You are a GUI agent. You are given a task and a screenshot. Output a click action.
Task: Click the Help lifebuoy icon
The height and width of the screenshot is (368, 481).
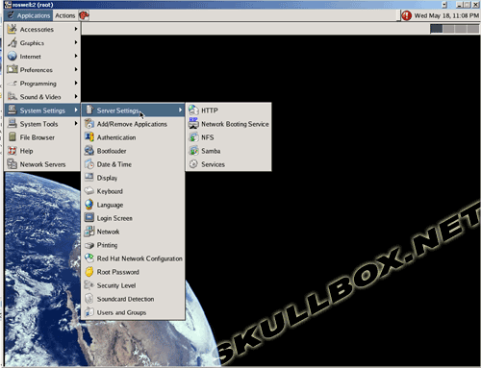pyautogui.click(x=13, y=151)
